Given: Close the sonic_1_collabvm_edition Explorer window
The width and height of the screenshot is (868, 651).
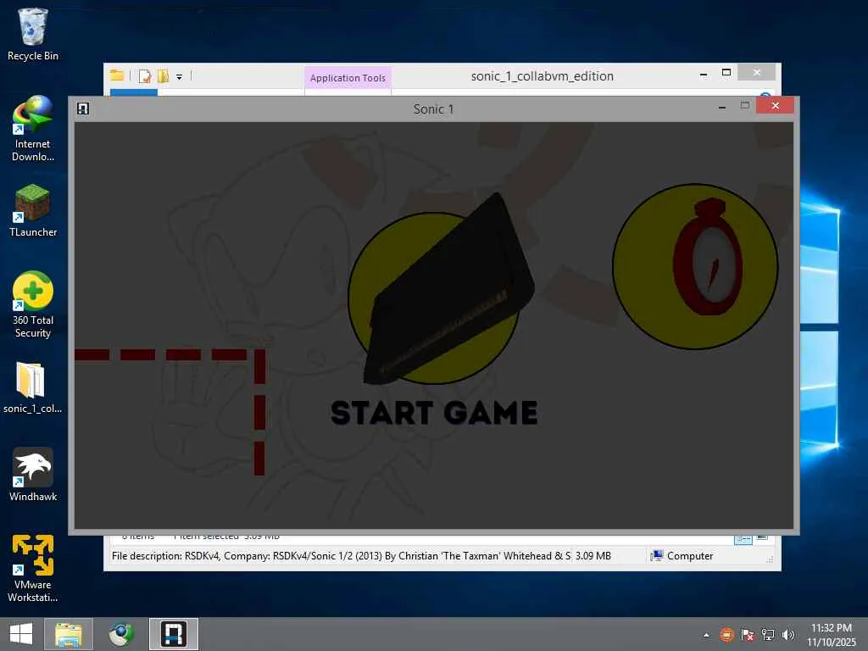Looking at the screenshot, I should 756,73.
